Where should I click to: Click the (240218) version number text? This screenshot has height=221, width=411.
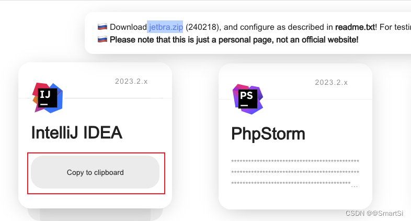pyautogui.click(x=202, y=27)
